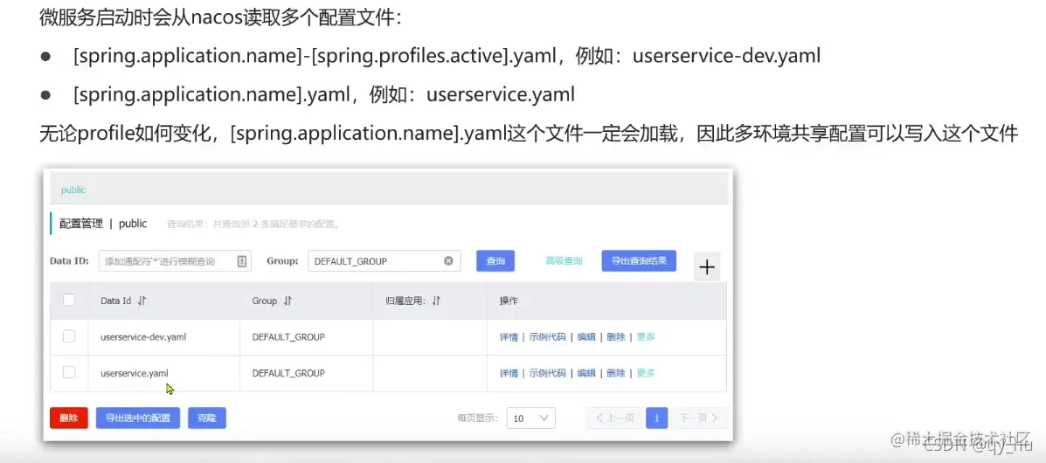The height and width of the screenshot is (463, 1046).
Task: Focus the Group input with DEFAULT_GROUP
Action: coord(384,261)
